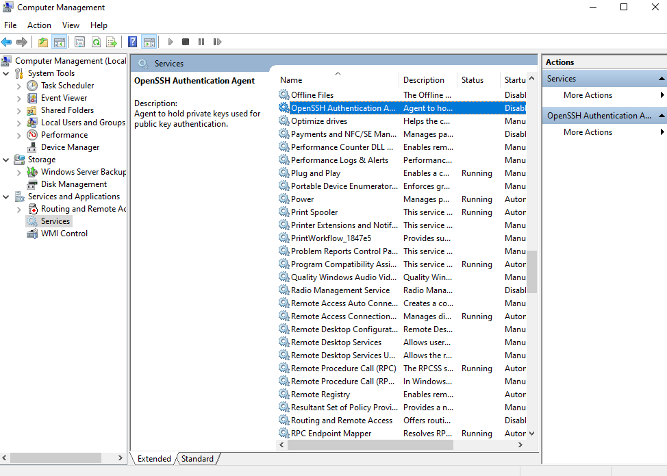This screenshot has height=476, width=667.
Task: Select the Remote Desktop Services row
Action: (x=402, y=342)
